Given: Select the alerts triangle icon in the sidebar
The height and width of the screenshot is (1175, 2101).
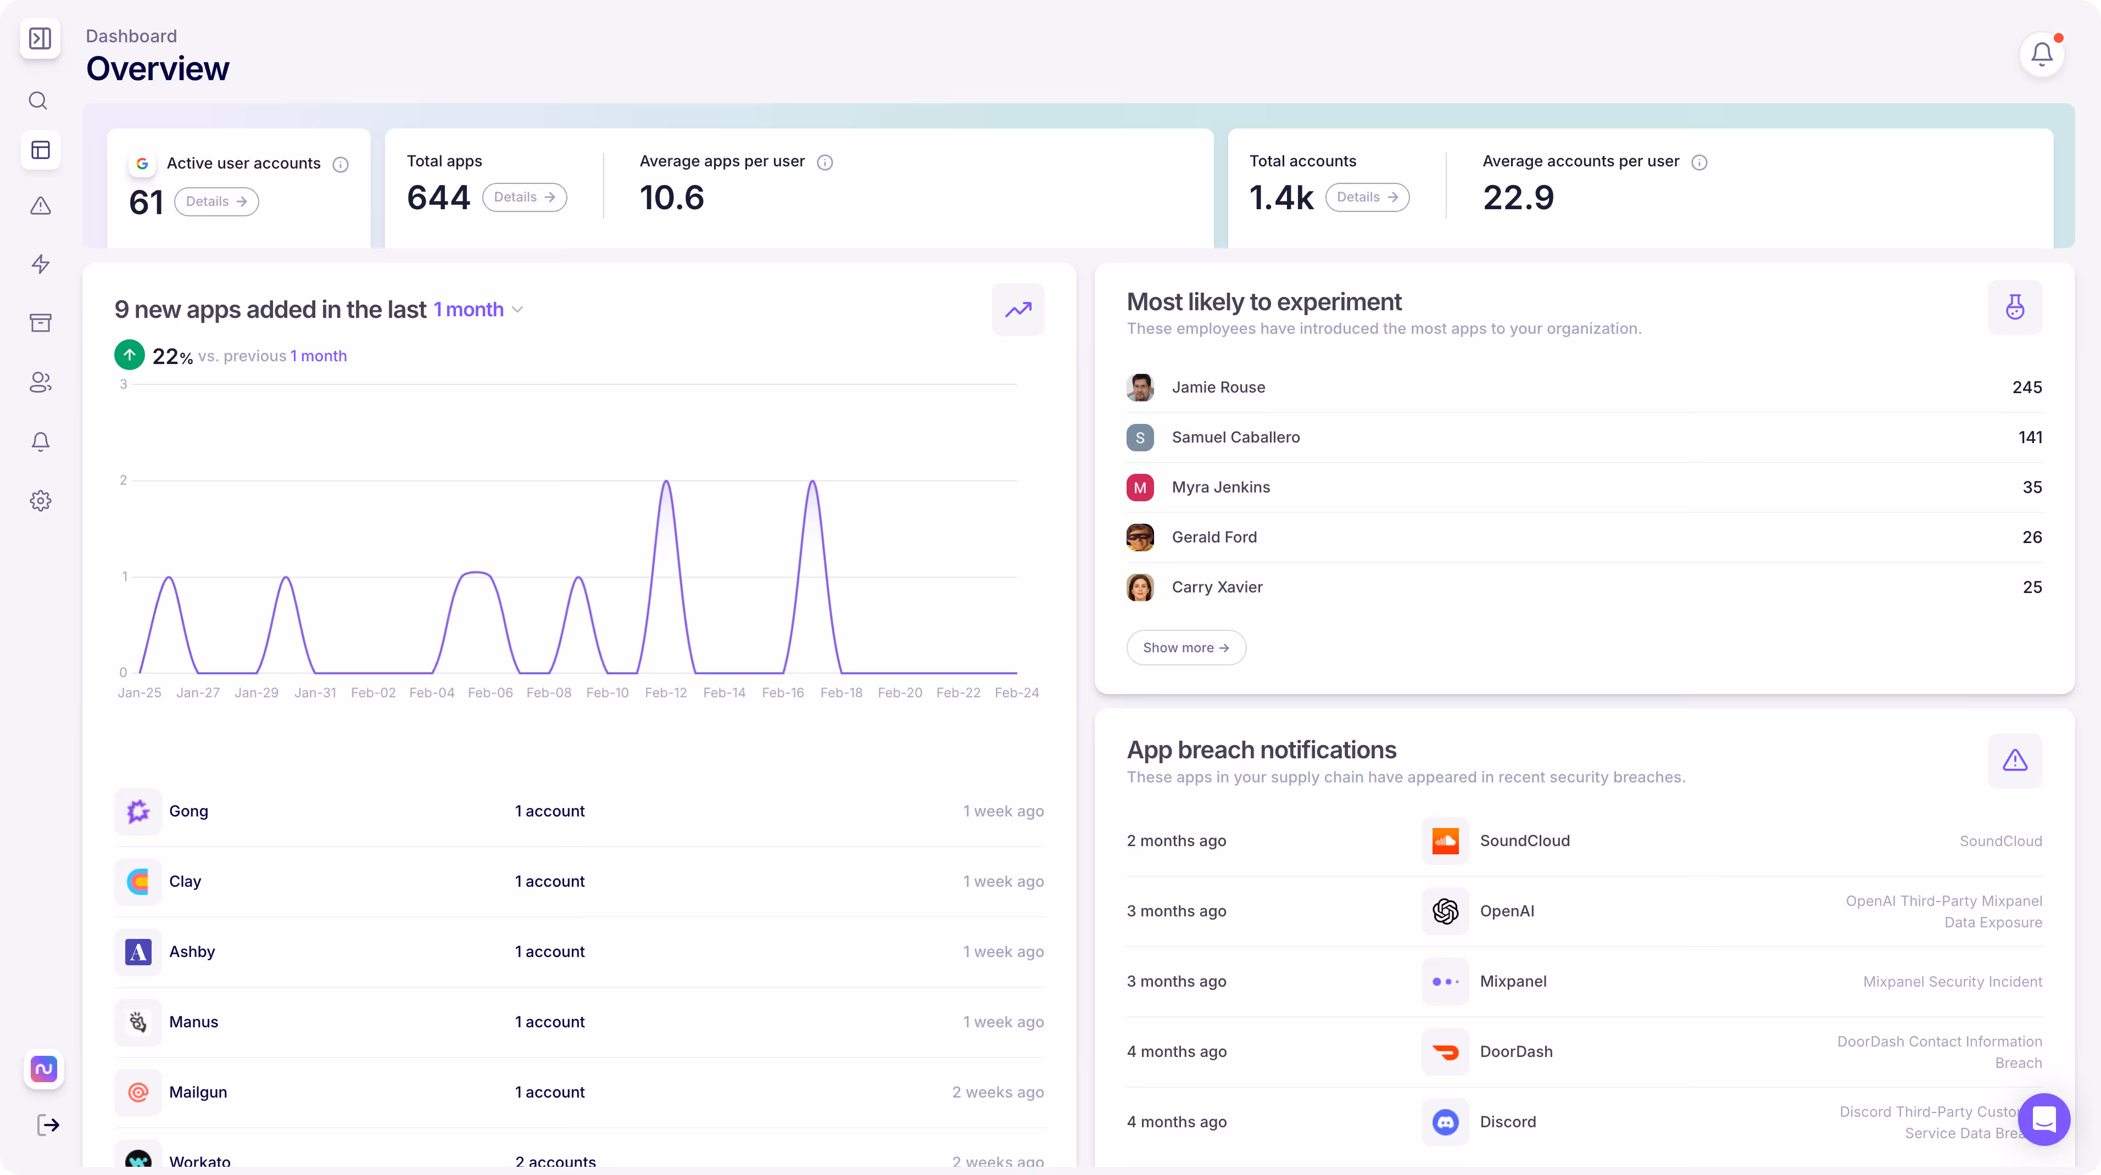Looking at the screenshot, I should (x=39, y=206).
